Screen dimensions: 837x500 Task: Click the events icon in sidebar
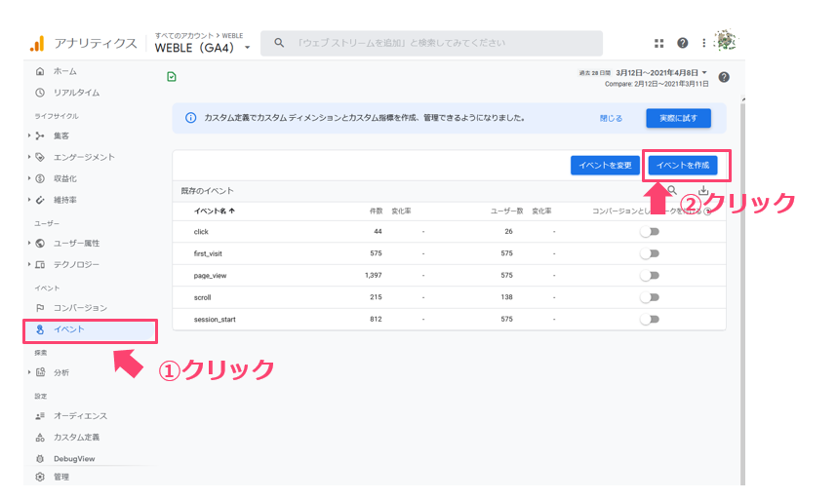click(x=40, y=329)
